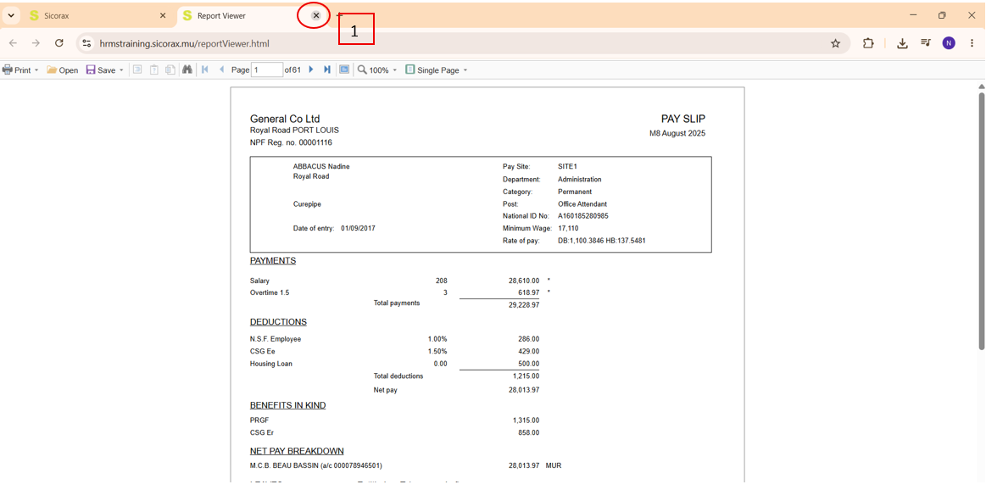Open the Extensions puzzle icon
The image size is (986, 490).
(868, 43)
